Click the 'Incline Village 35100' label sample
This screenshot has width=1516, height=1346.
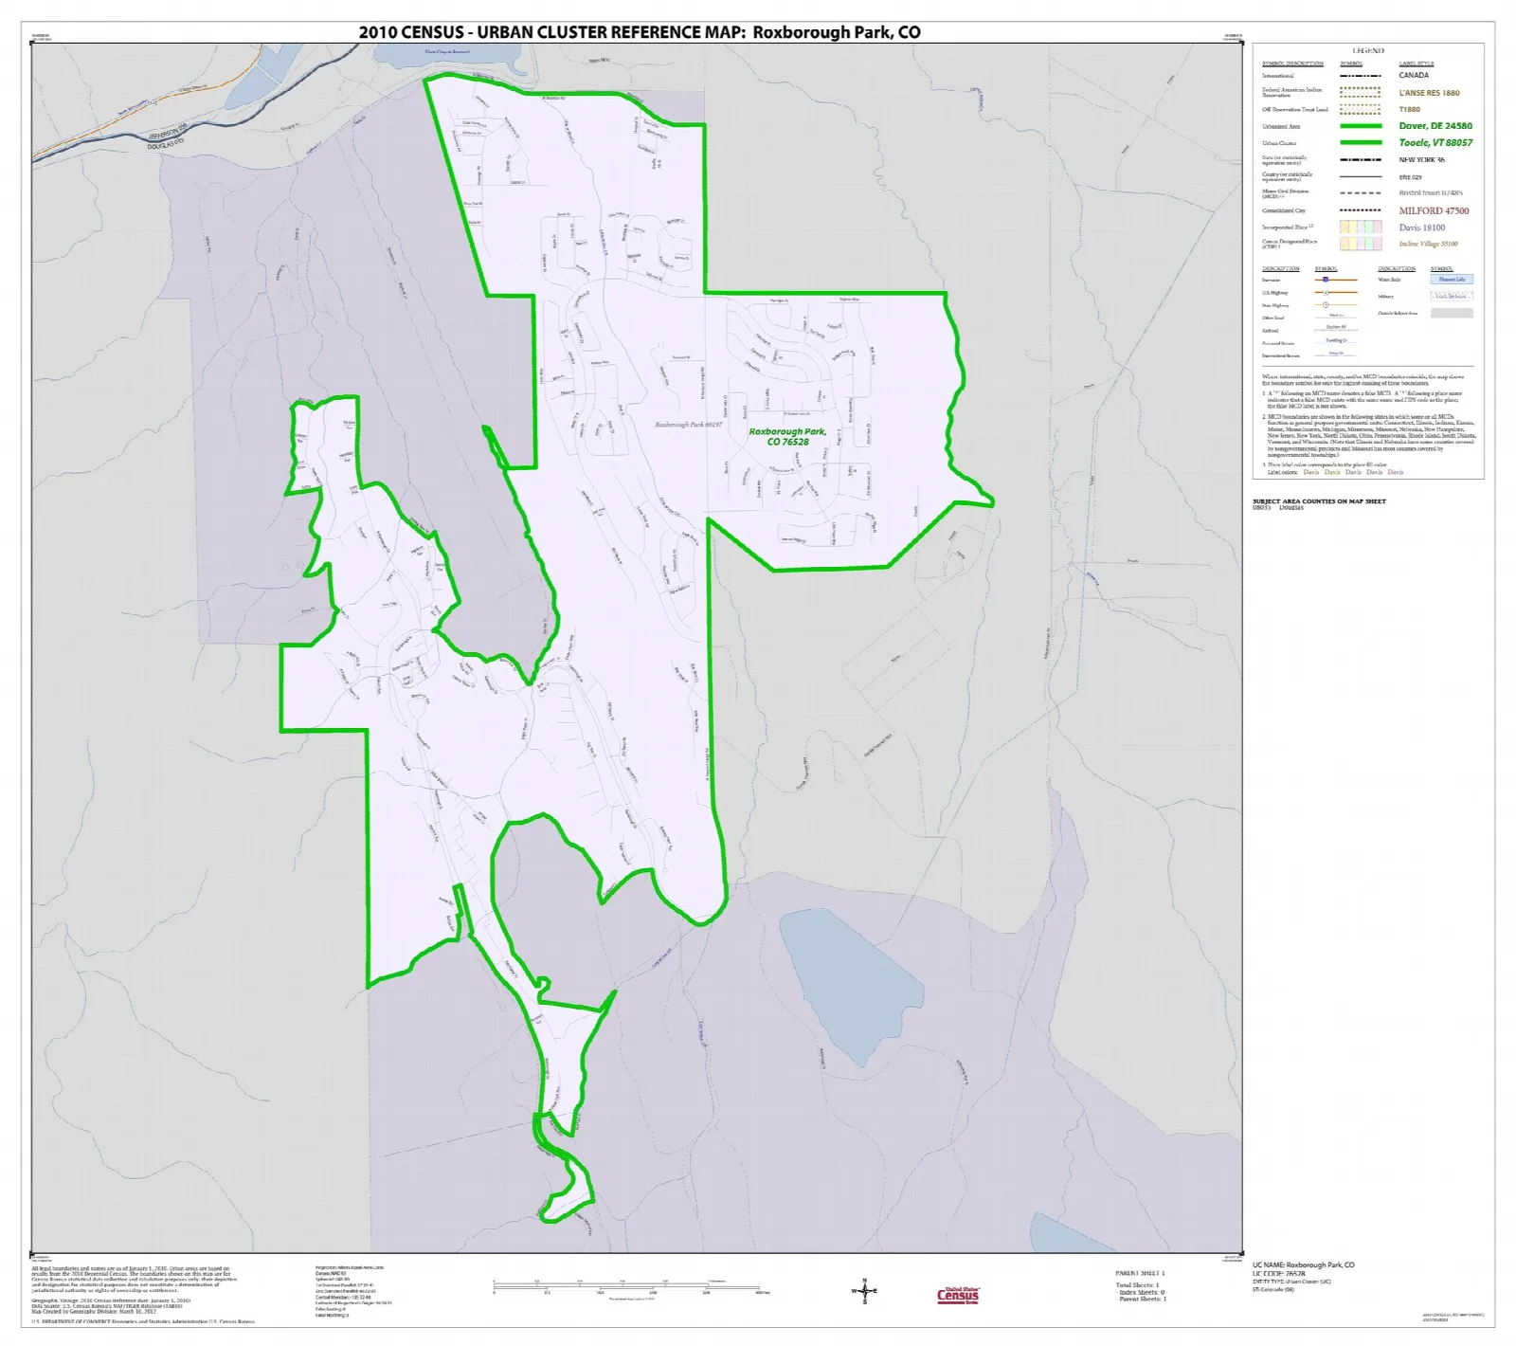[x=1428, y=245]
